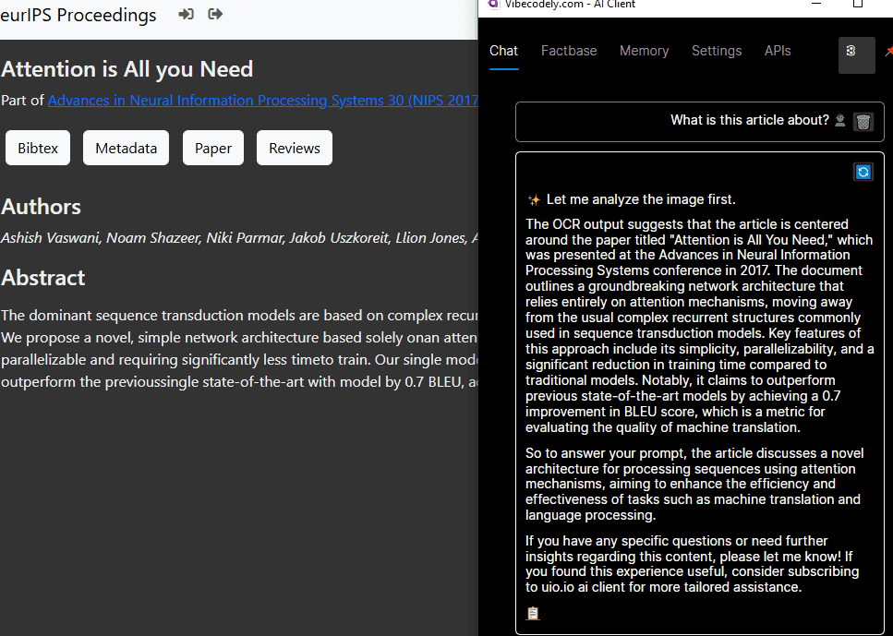Click the Vibecodely app icon in title bar
This screenshot has height=636, width=893.
493,5
